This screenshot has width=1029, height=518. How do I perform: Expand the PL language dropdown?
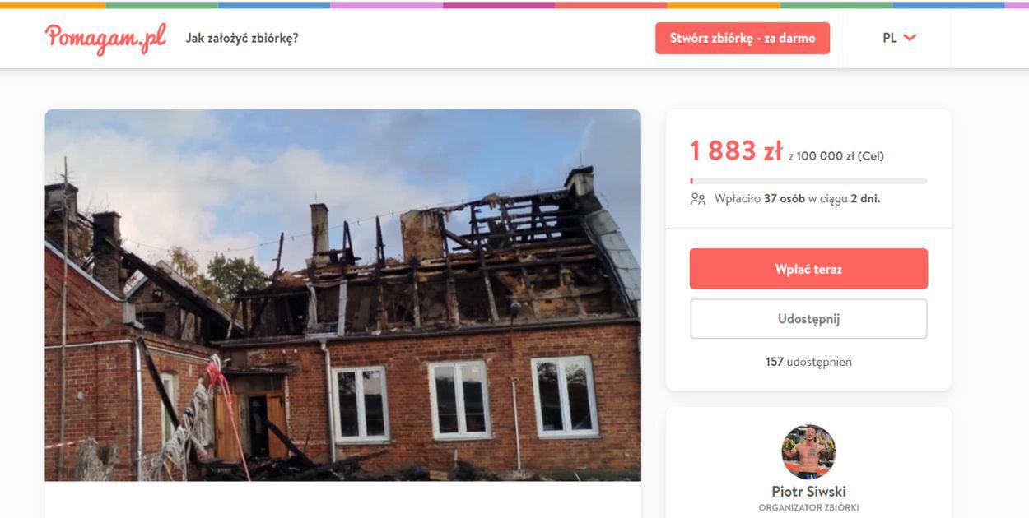pos(899,38)
